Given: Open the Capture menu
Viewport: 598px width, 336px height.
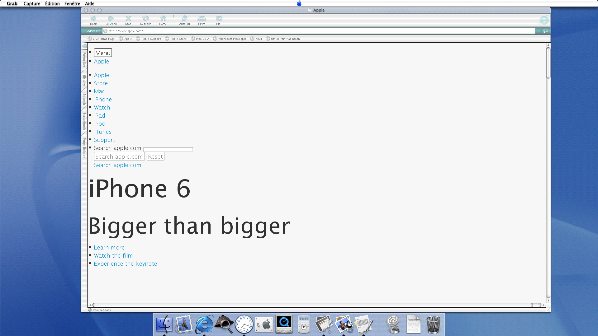Looking at the screenshot, I should point(32,3).
